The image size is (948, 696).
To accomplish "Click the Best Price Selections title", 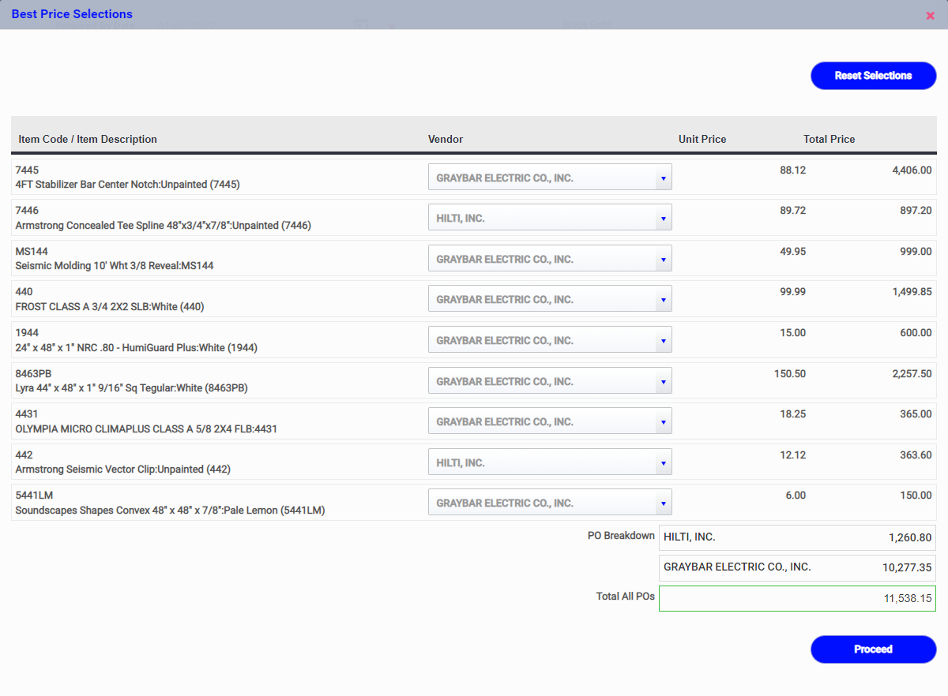I will [72, 14].
